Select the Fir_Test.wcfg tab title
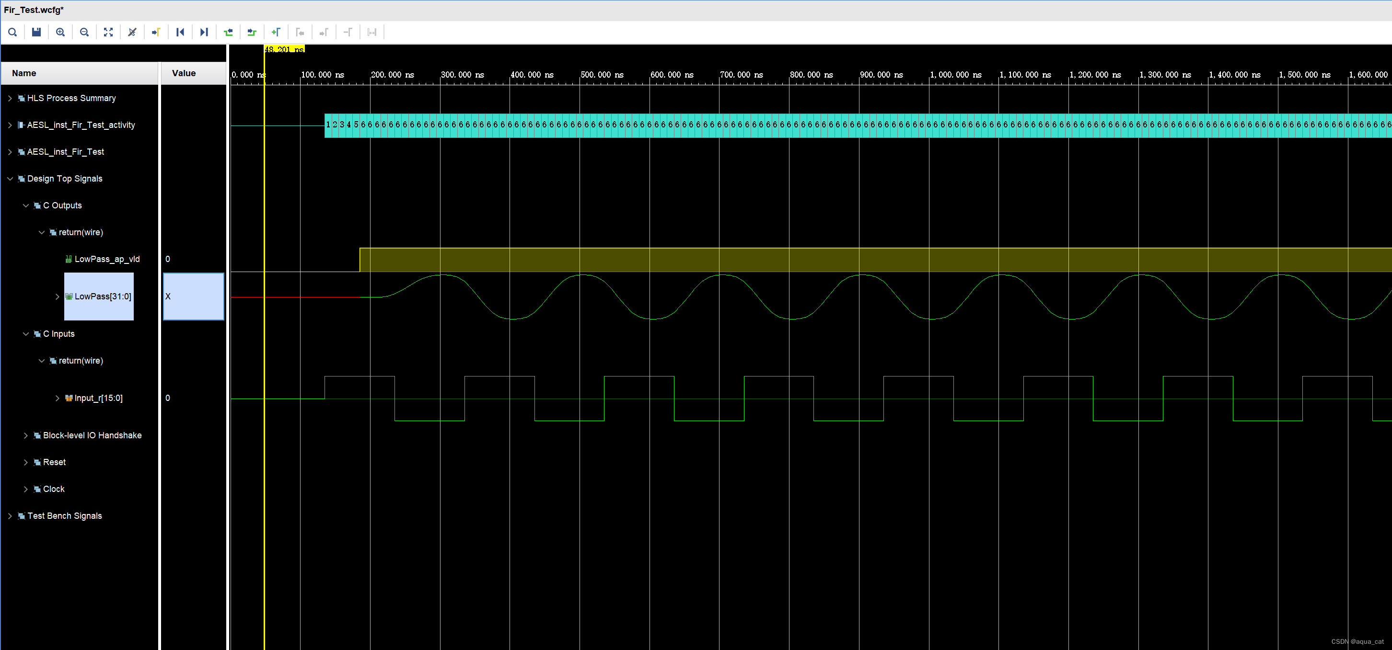This screenshot has width=1392, height=650. coord(34,10)
